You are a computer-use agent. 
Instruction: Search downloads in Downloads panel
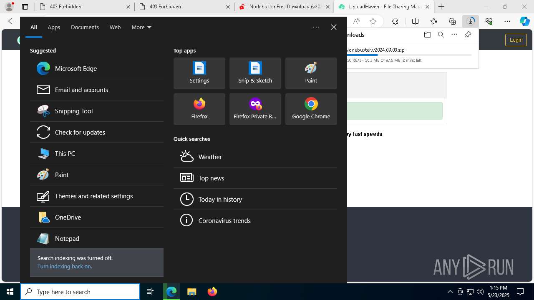(x=441, y=35)
